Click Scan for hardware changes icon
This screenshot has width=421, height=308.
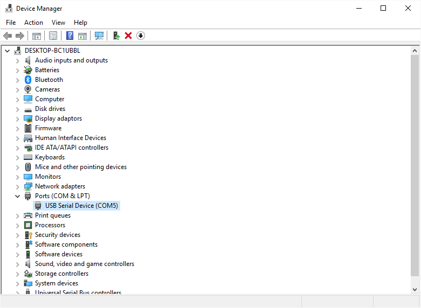click(99, 36)
